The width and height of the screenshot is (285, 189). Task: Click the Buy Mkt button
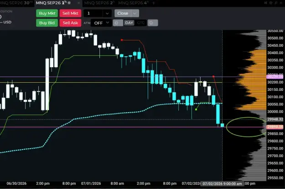tap(47, 13)
